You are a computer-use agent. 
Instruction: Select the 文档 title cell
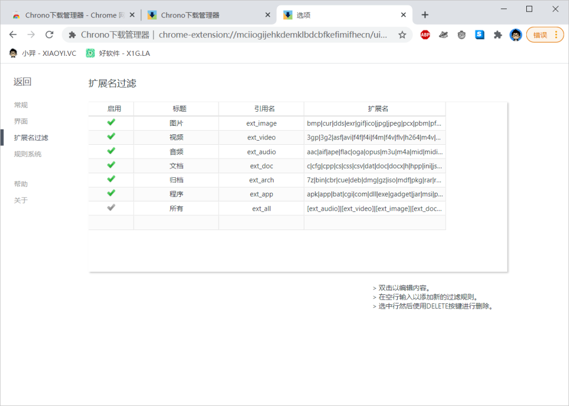pos(176,166)
